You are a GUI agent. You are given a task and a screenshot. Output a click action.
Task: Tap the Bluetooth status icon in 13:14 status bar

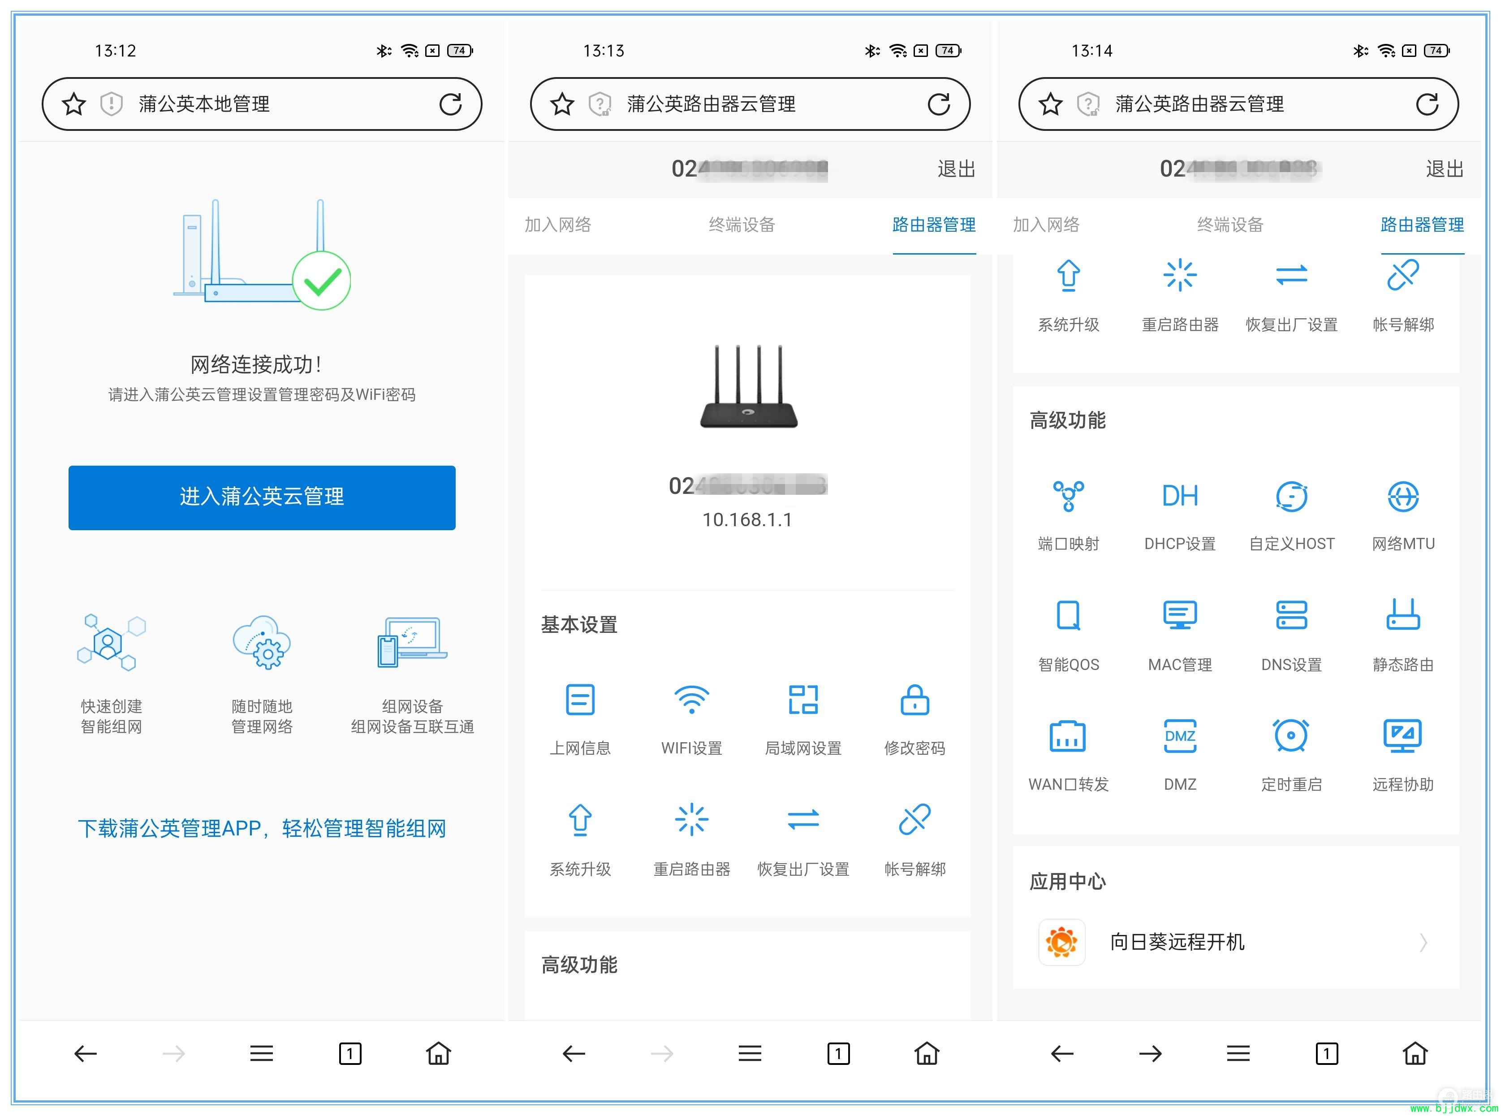[1360, 51]
